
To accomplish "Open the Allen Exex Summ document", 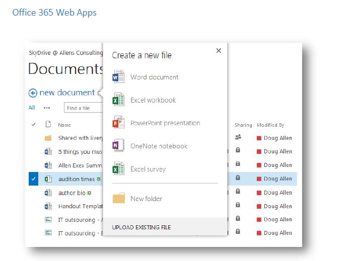I will click(80, 165).
